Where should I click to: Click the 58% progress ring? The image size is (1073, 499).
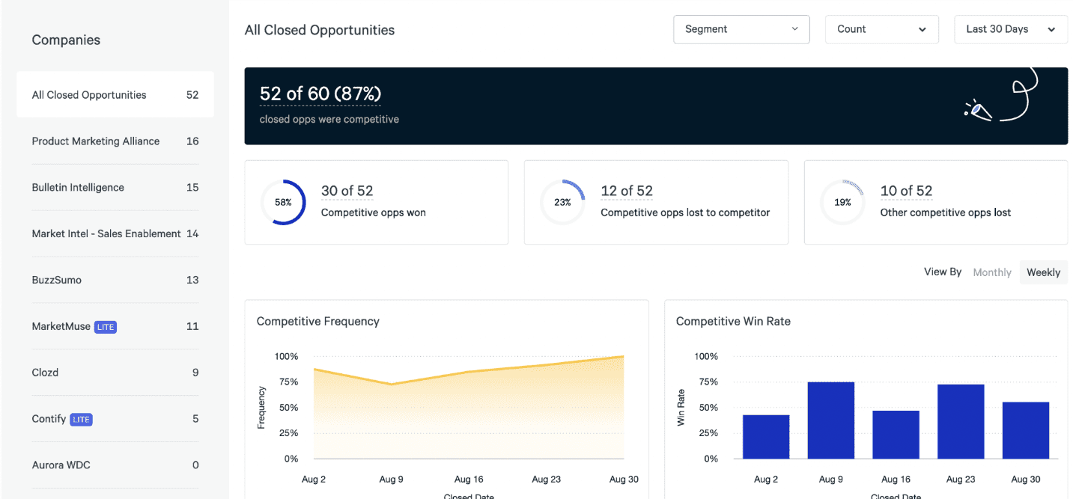pyautogui.click(x=283, y=202)
